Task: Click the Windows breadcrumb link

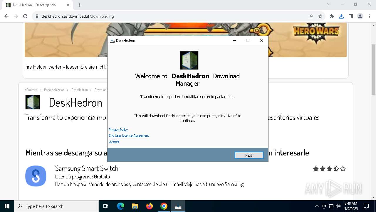Action: pos(31,90)
